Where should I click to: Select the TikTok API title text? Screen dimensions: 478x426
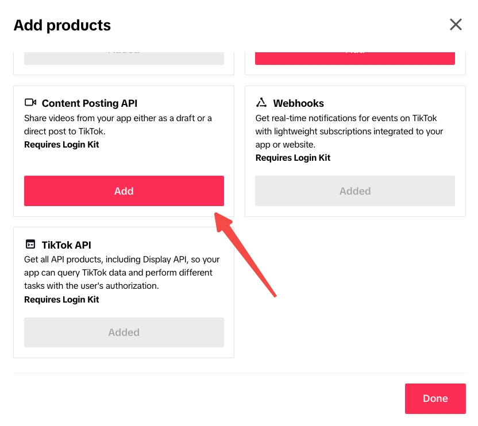[67, 245]
